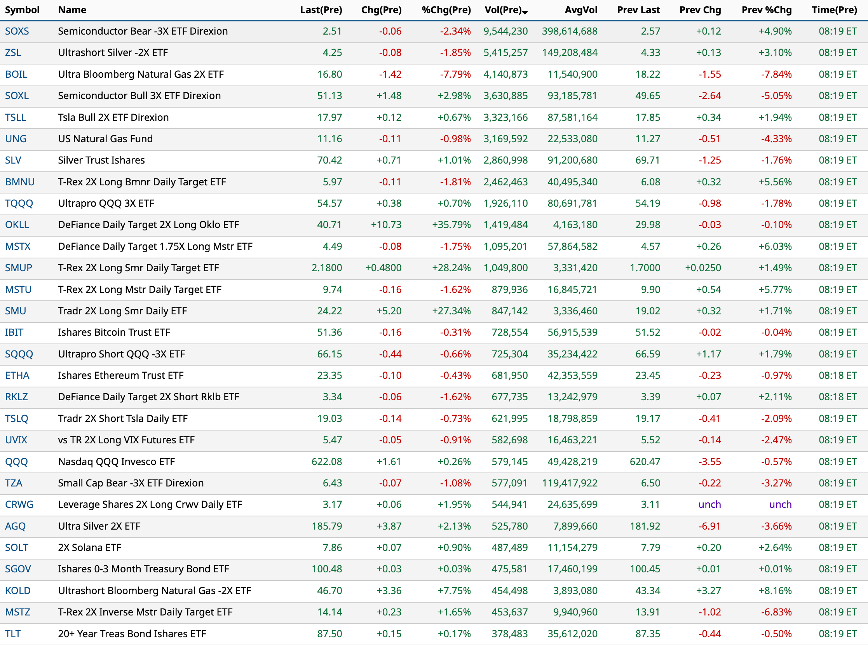Click the Time(Pre) column header
This screenshot has height=645, width=868.
[834, 10]
